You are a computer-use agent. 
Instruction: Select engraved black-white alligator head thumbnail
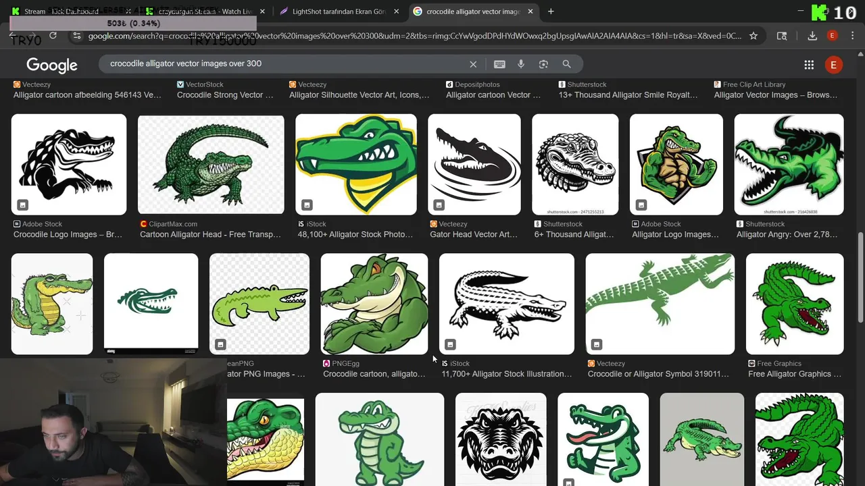pos(575,165)
